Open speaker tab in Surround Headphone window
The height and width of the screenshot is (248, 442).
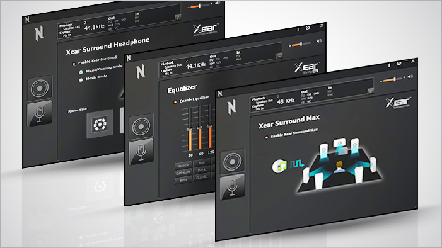click(x=40, y=88)
